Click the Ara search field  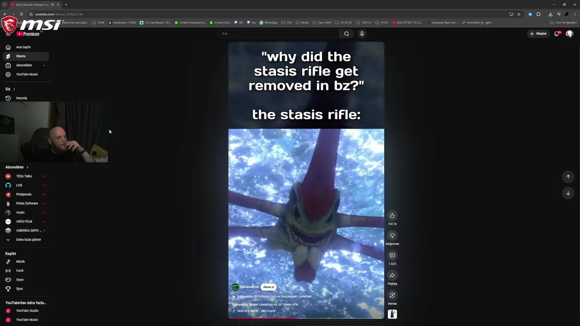click(x=279, y=34)
